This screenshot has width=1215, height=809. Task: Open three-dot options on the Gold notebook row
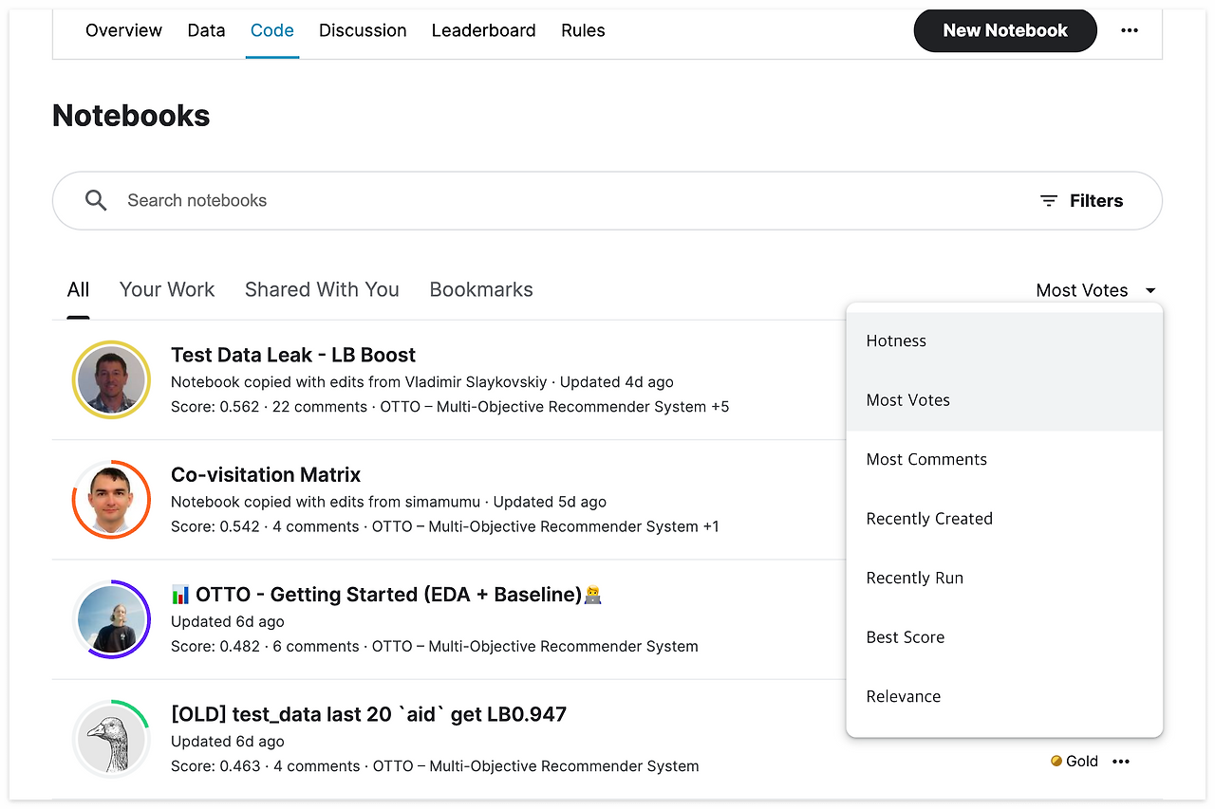(1121, 761)
